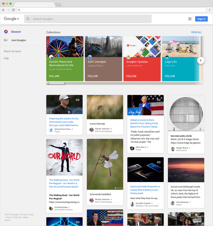This screenshot has width=213, height=226.
Task: Advance collections with the right chevron button
Action: coord(201,60)
